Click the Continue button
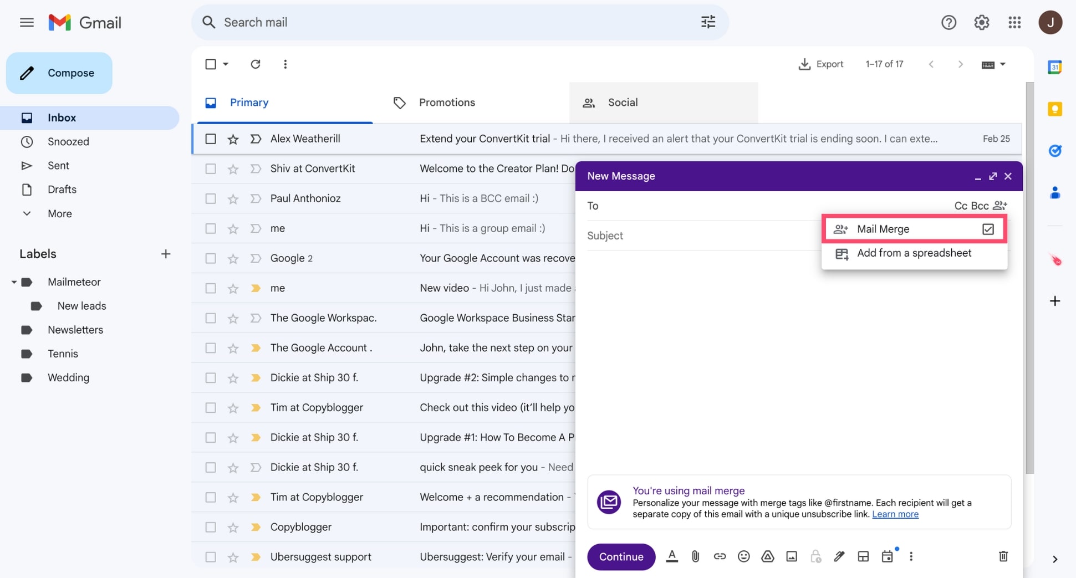Screen dimensions: 1076x578 click(621, 556)
